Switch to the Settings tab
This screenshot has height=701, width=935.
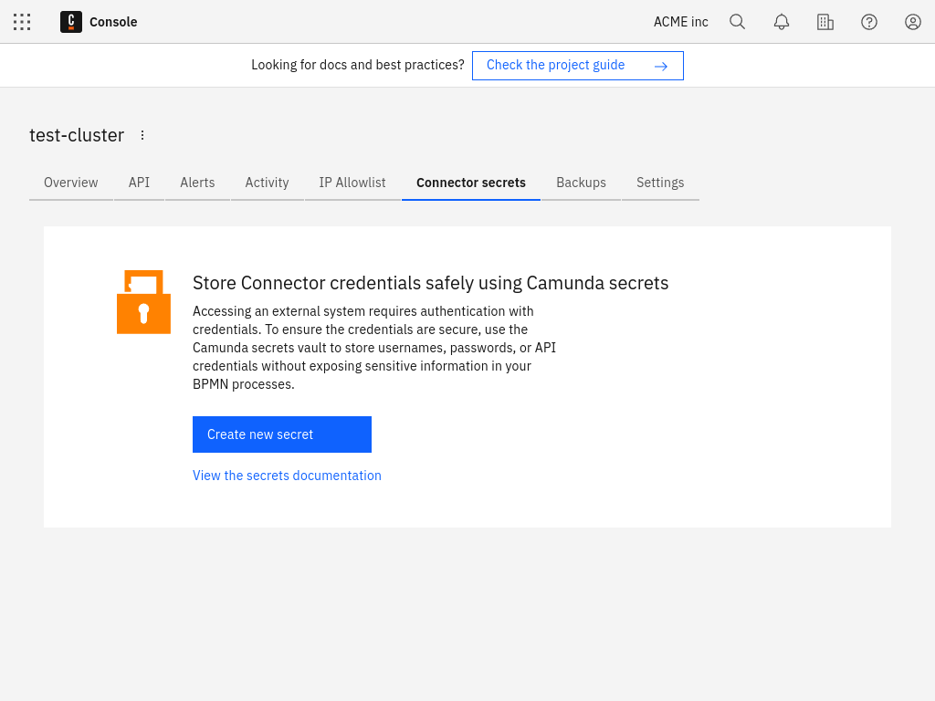(660, 183)
